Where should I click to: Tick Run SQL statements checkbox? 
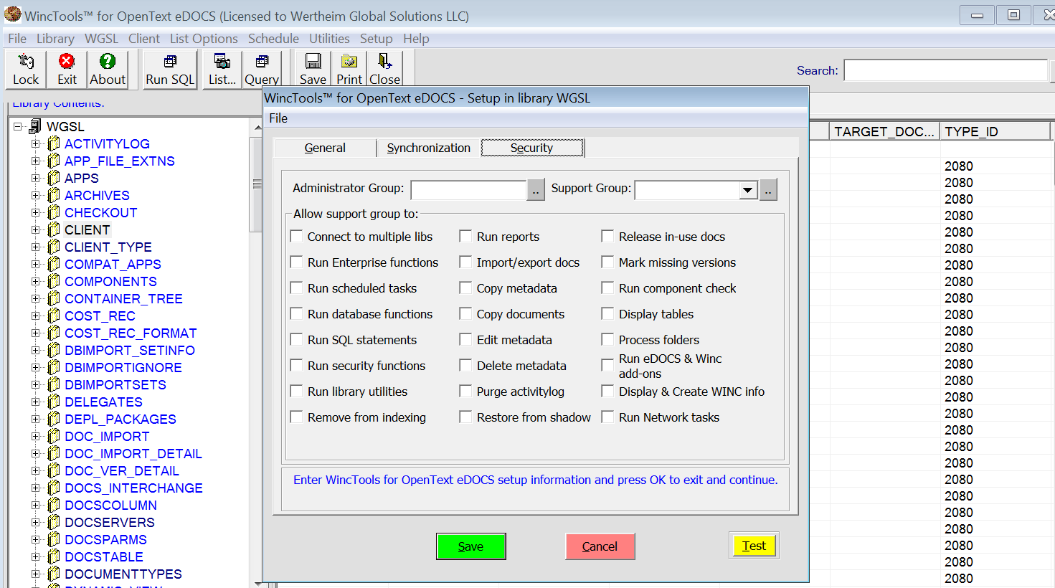(296, 339)
